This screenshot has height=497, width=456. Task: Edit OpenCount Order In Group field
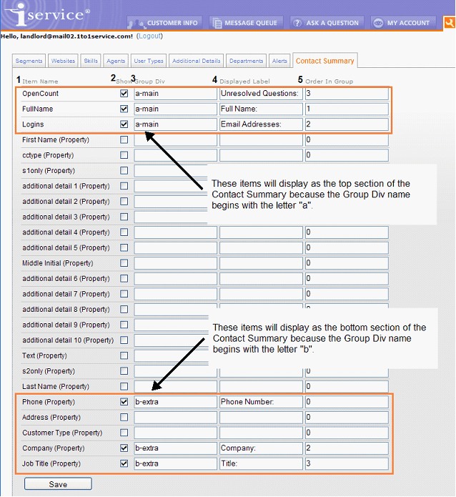tap(347, 94)
